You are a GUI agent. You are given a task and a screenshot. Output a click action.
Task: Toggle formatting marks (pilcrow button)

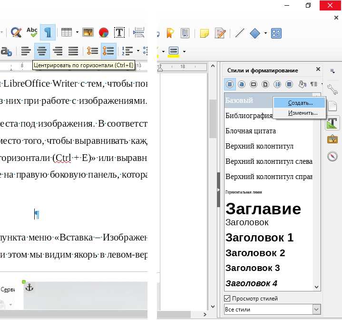[x=48, y=32]
